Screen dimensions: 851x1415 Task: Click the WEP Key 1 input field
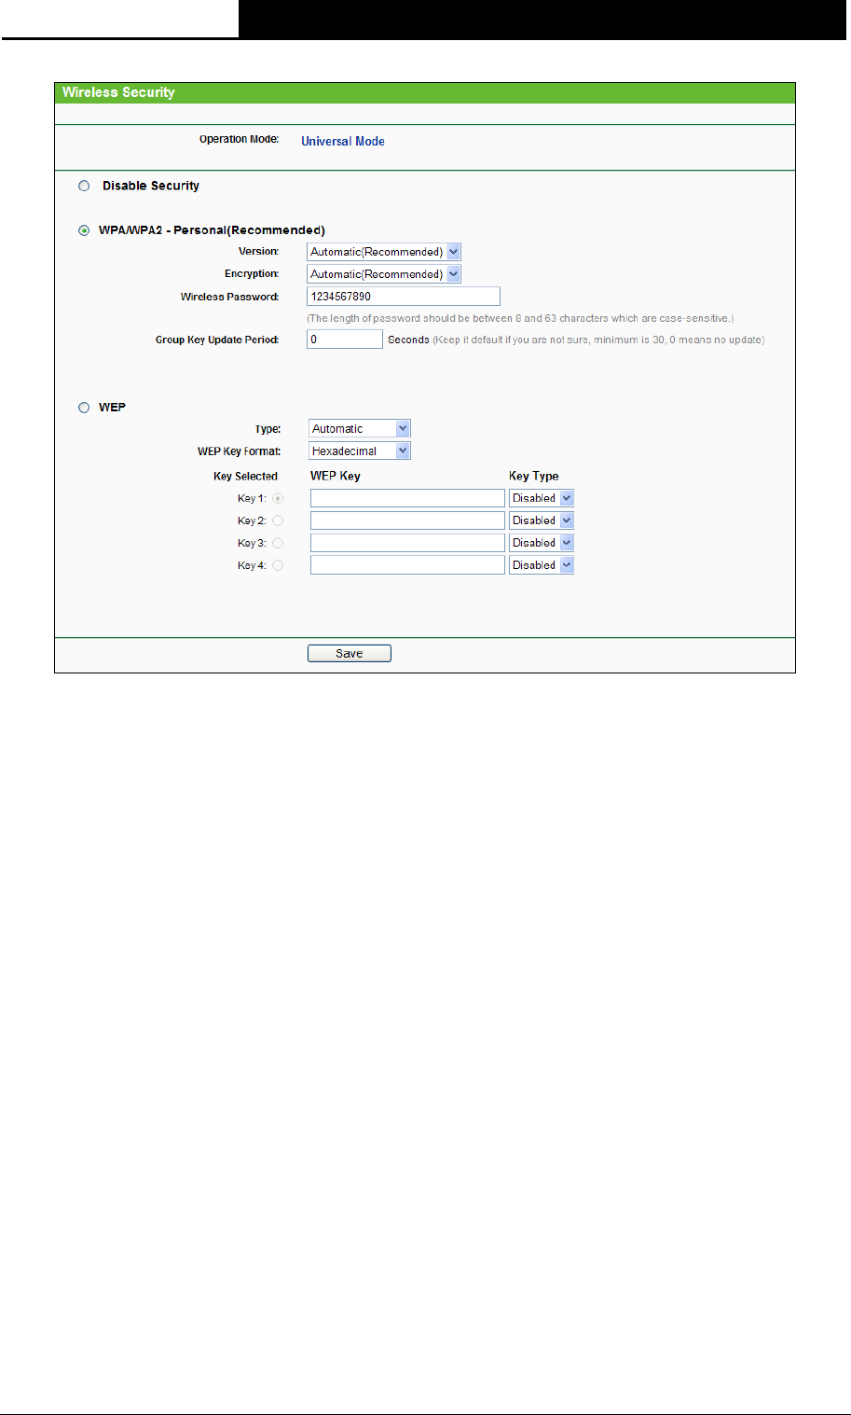407,498
